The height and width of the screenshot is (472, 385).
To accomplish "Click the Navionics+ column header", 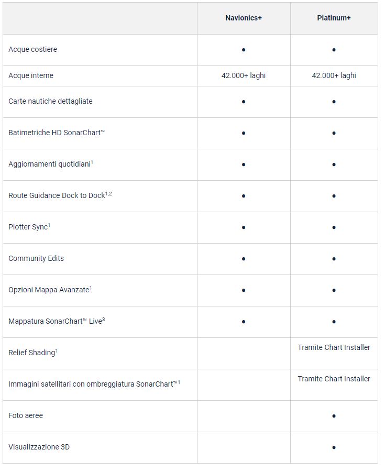I will pos(244,18).
